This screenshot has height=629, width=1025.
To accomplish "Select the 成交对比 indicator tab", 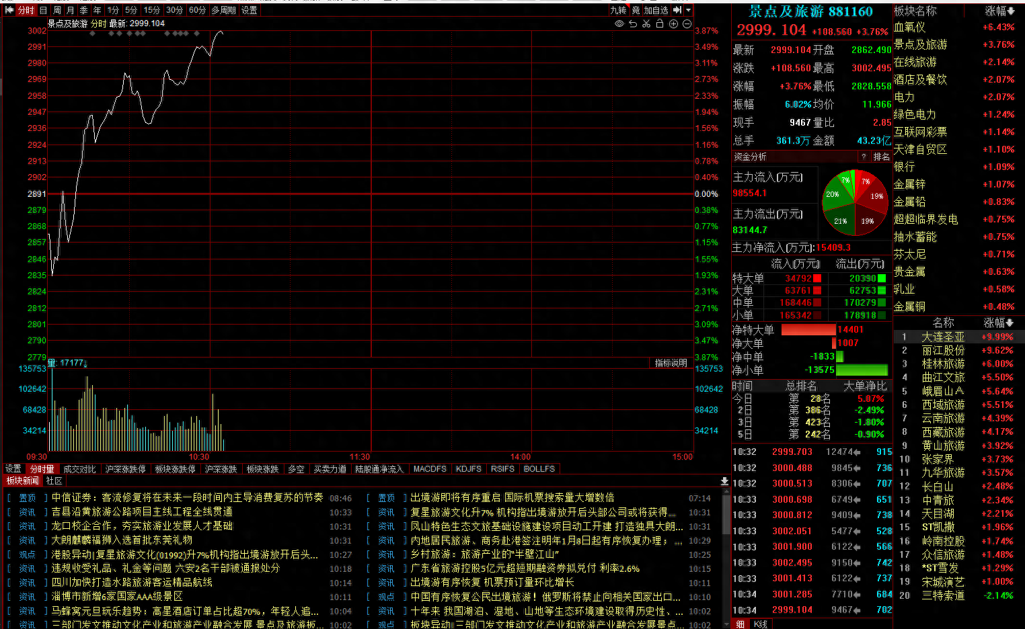I will (x=80, y=469).
